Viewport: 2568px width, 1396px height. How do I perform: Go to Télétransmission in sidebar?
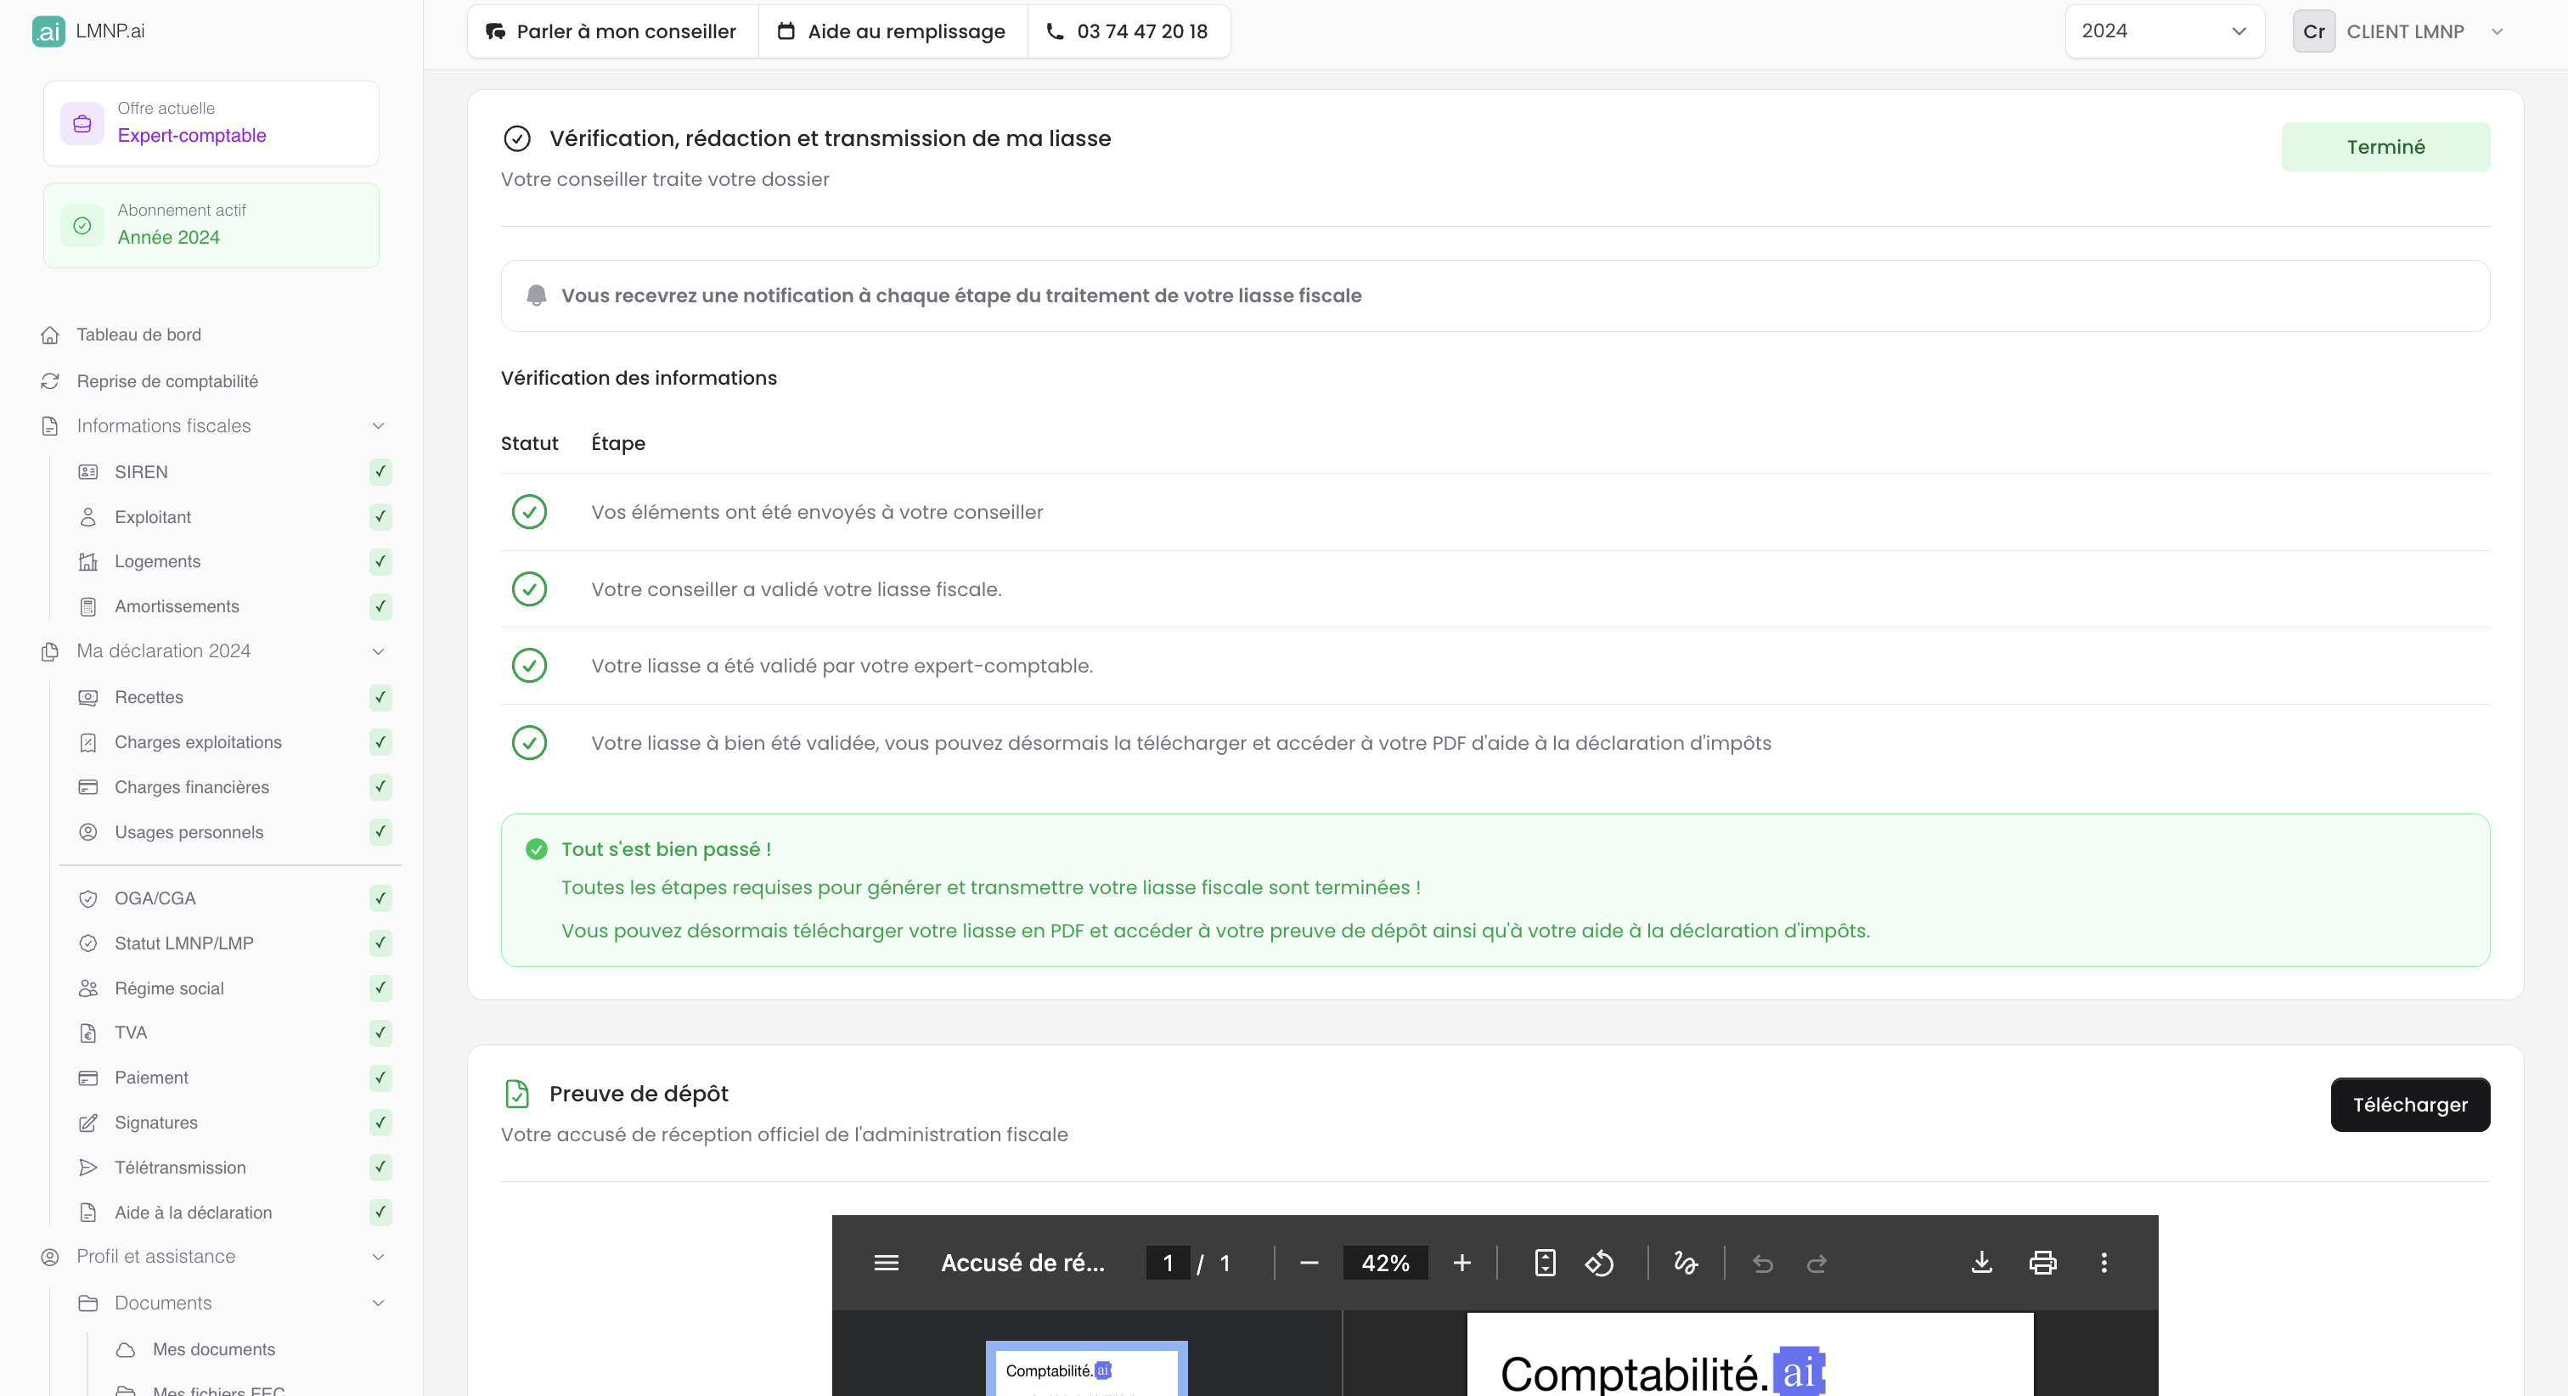[179, 1168]
